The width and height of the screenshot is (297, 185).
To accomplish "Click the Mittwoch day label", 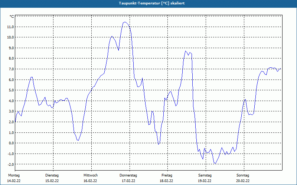I will pyautogui.click(x=91, y=175).
